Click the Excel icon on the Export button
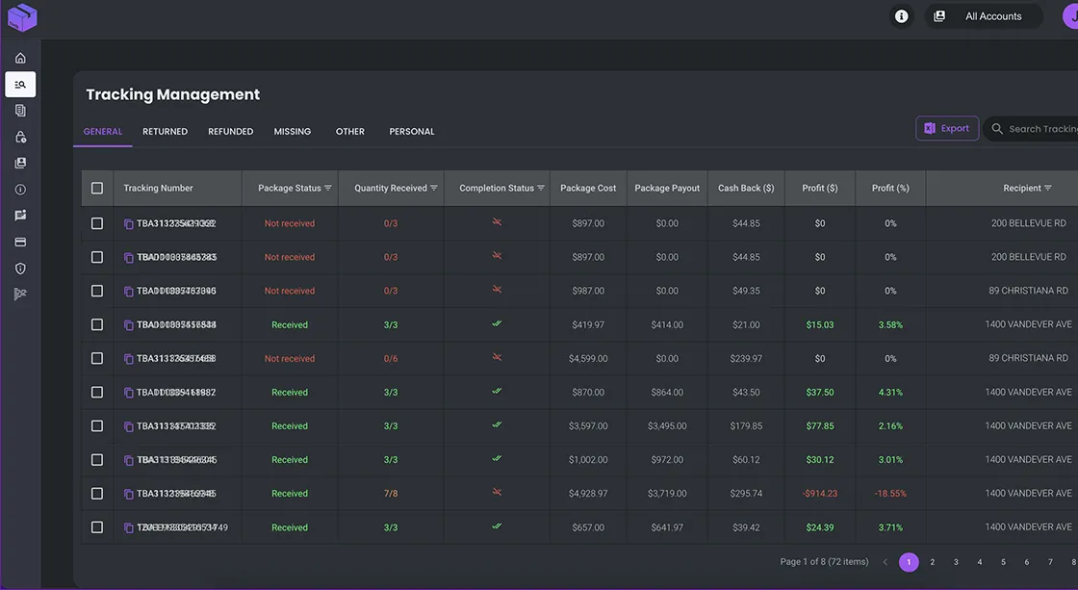The height and width of the screenshot is (590, 1078). pos(930,128)
